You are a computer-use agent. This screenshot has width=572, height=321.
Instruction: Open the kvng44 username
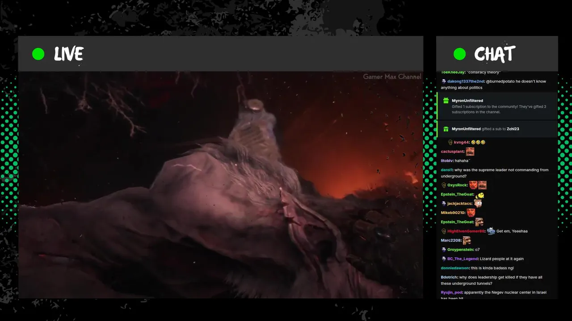tap(461, 142)
